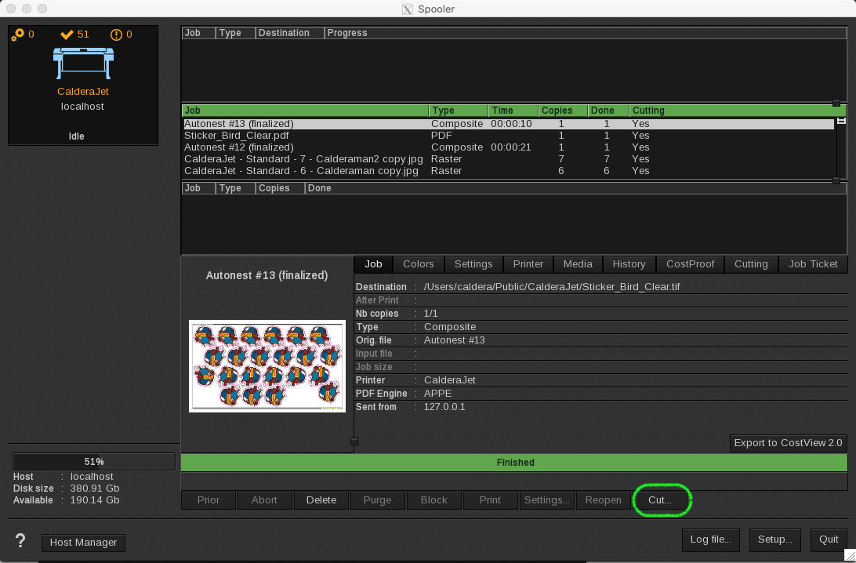The width and height of the screenshot is (856, 563).
Task: Open the Log file dialog
Action: [x=710, y=539]
